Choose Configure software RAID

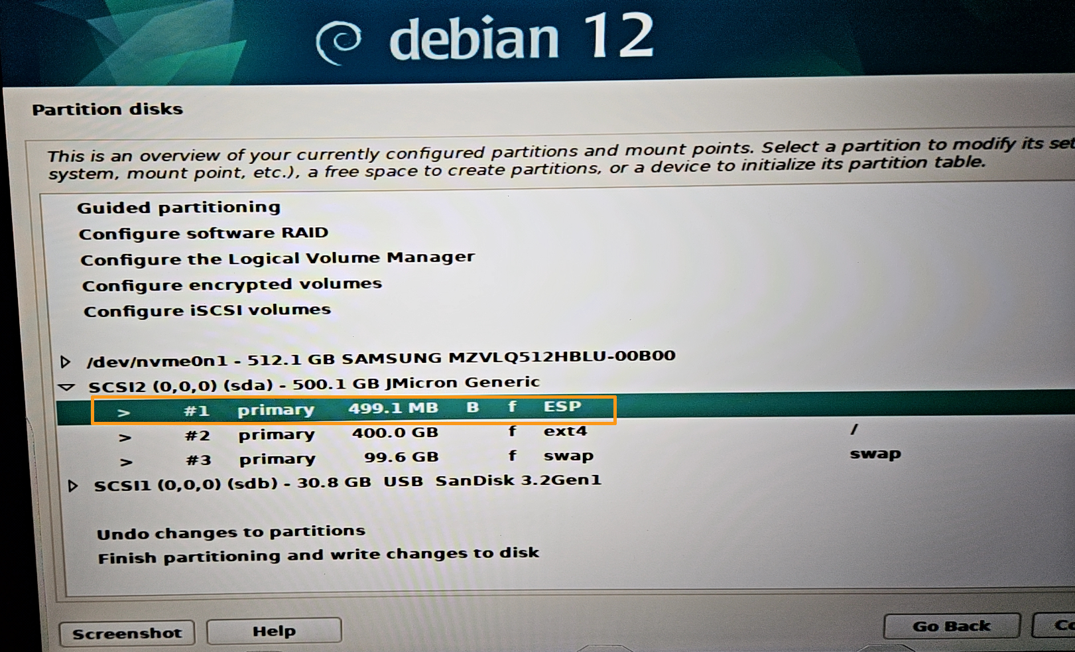pyautogui.click(x=204, y=233)
